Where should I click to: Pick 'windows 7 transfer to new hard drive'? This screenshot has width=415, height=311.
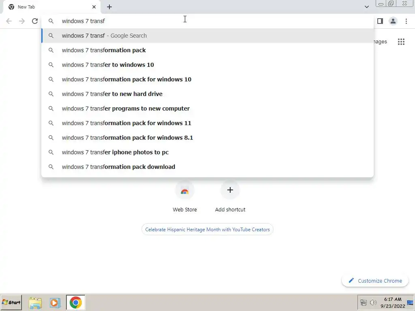click(207, 94)
